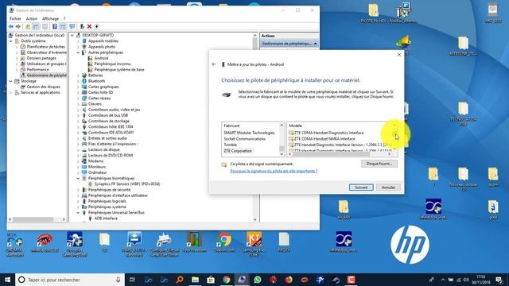The image size is (509, 286).
Task: Open the Action menu
Action: 32,18
